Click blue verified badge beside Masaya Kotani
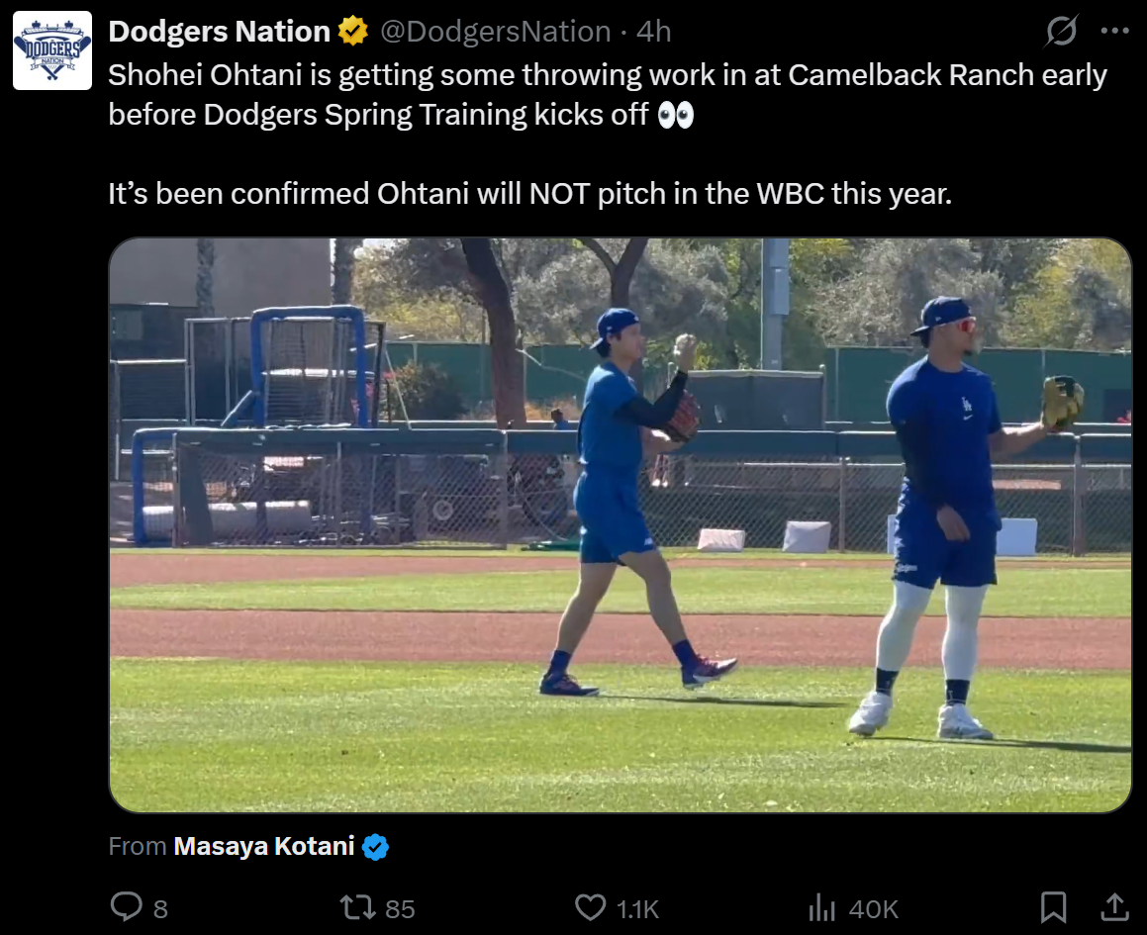 coord(376,847)
